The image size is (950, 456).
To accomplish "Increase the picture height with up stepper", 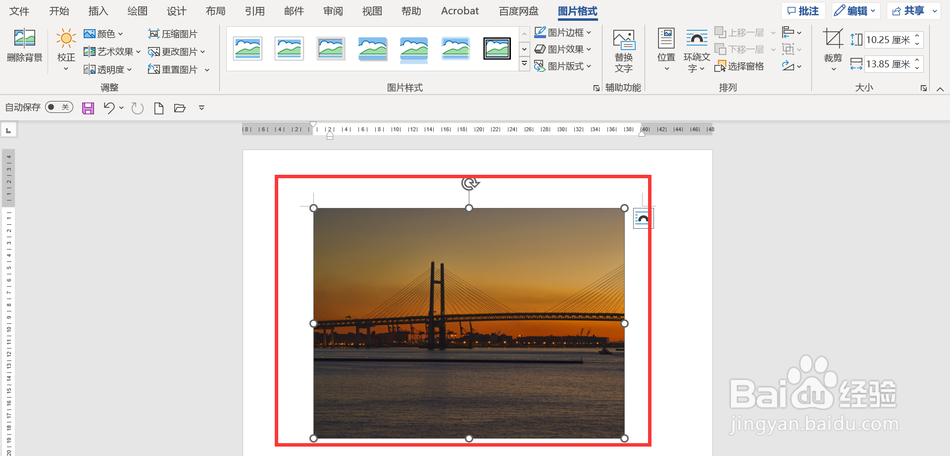I will [x=917, y=36].
